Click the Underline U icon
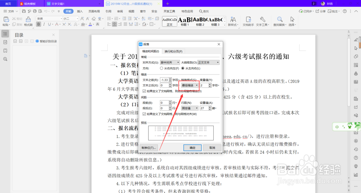This screenshot has width=361, height=193. click(x=49, y=24)
